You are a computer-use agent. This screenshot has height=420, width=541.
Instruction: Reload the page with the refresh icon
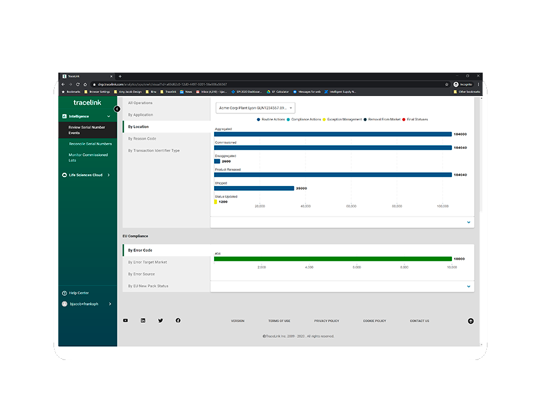(x=78, y=85)
